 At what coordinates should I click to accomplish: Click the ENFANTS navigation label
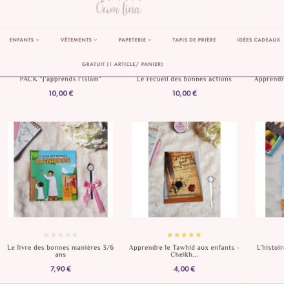pyautogui.click(x=21, y=40)
